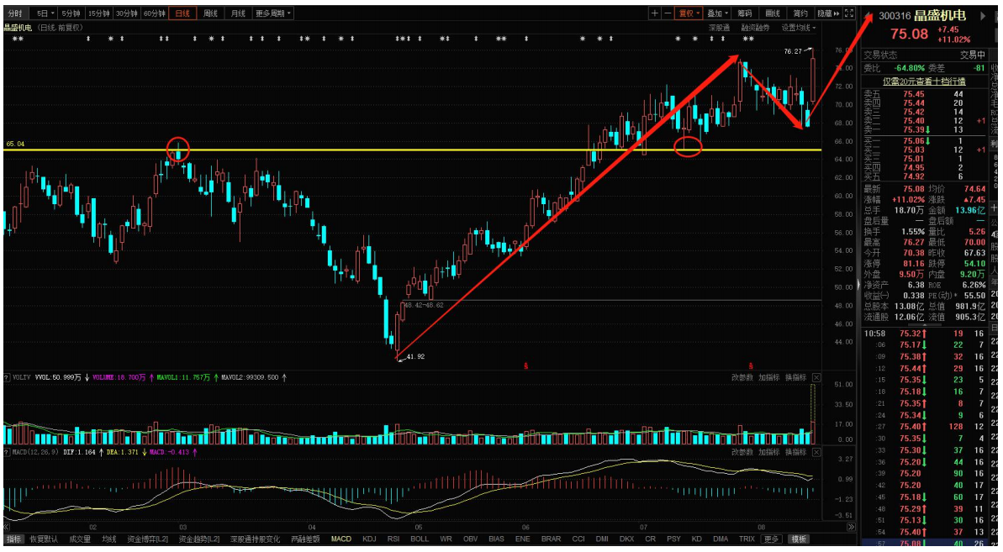Collapse right quote panel arrow handle
This screenshot has width=1003, height=552.
tap(858, 284)
